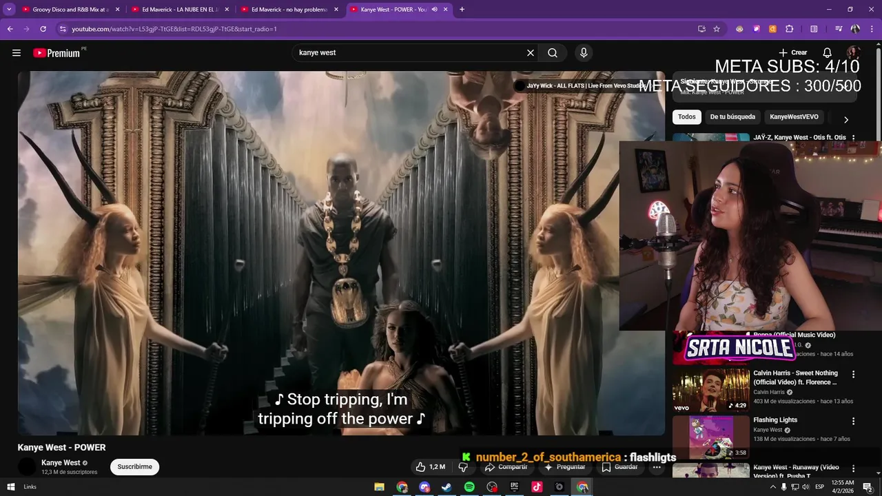Open options for Sweet Nothing video

[854, 375]
